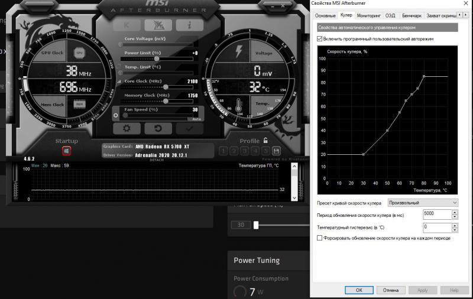This screenshot has height=299, width=473.
Task: Toggle the Windows Startup icon
Action: pyautogui.click(x=67, y=151)
